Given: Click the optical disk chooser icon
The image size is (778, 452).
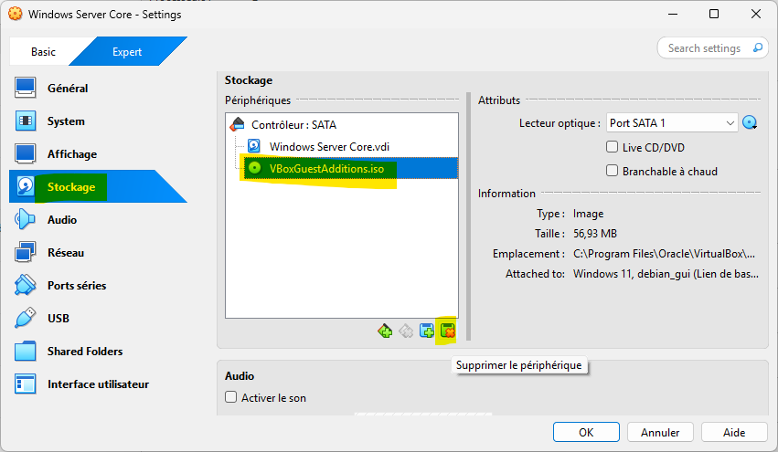Looking at the screenshot, I should point(750,122).
